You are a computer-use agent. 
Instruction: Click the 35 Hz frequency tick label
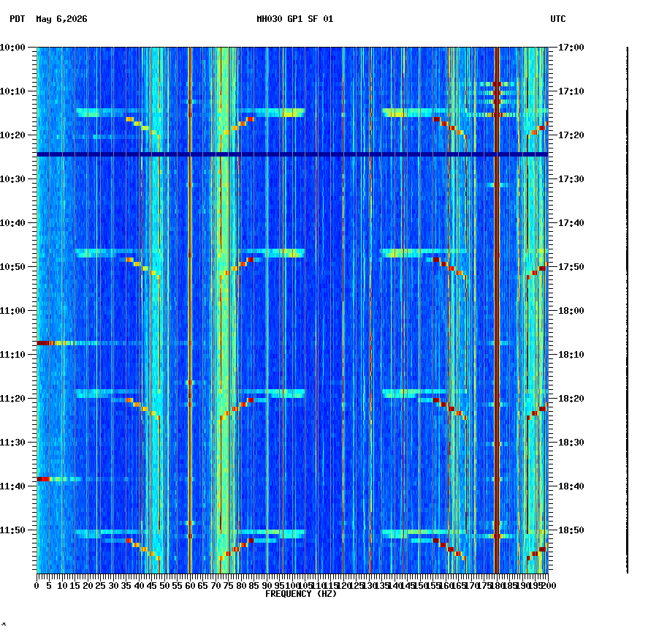click(x=126, y=586)
